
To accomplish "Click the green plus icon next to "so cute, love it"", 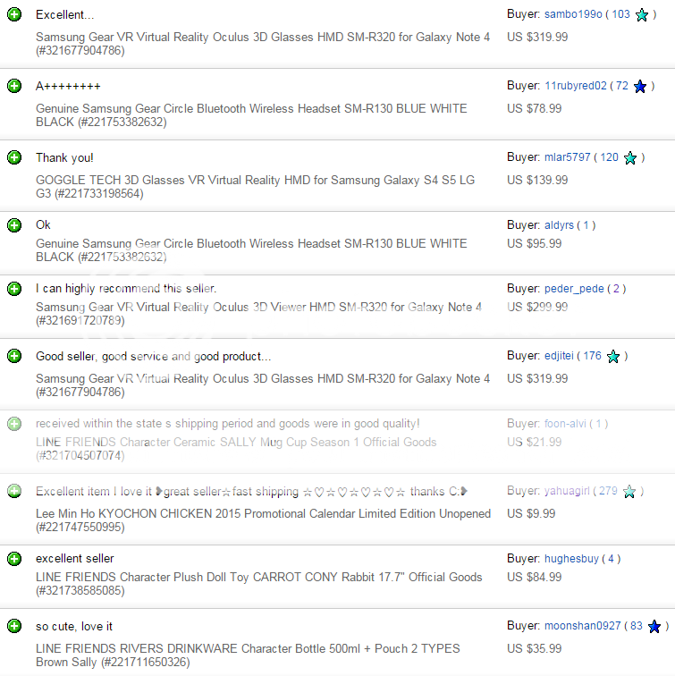I will pyautogui.click(x=14, y=626).
